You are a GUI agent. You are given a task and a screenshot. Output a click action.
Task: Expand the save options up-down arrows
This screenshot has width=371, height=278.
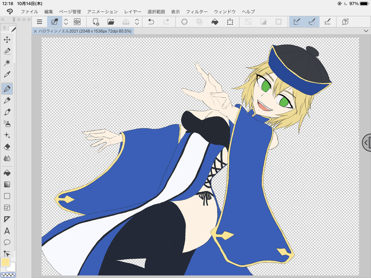(x=137, y=22)
